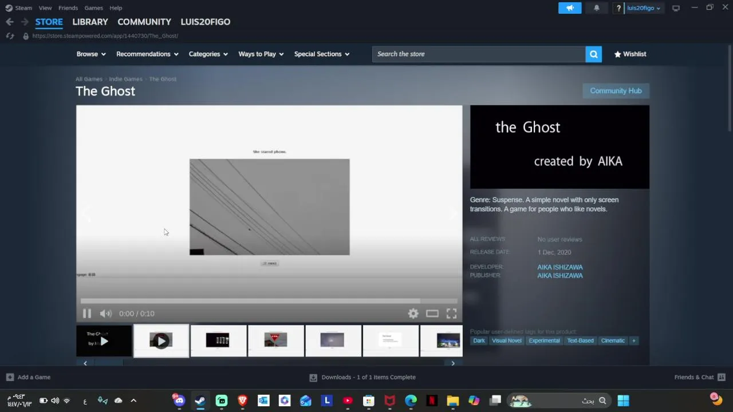Select the Dark tag
733x412 pixels.
tap(479, 340)
